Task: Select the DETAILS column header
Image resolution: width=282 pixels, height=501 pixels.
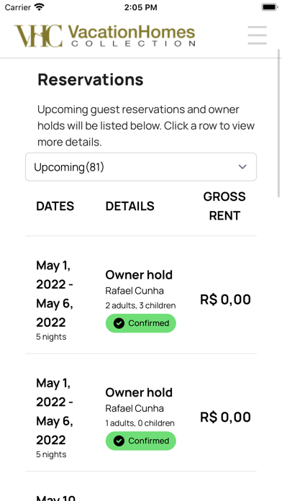Action: coord(130,206)
